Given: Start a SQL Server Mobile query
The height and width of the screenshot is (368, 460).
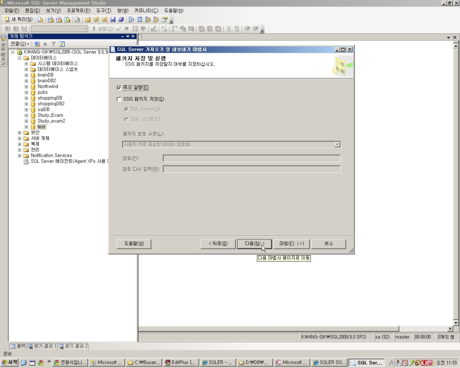Looking at the screenshot, I should click(x=77, y=20).
